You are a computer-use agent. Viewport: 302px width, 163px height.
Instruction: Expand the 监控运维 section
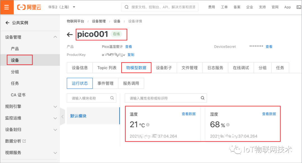tap(55, 118)
